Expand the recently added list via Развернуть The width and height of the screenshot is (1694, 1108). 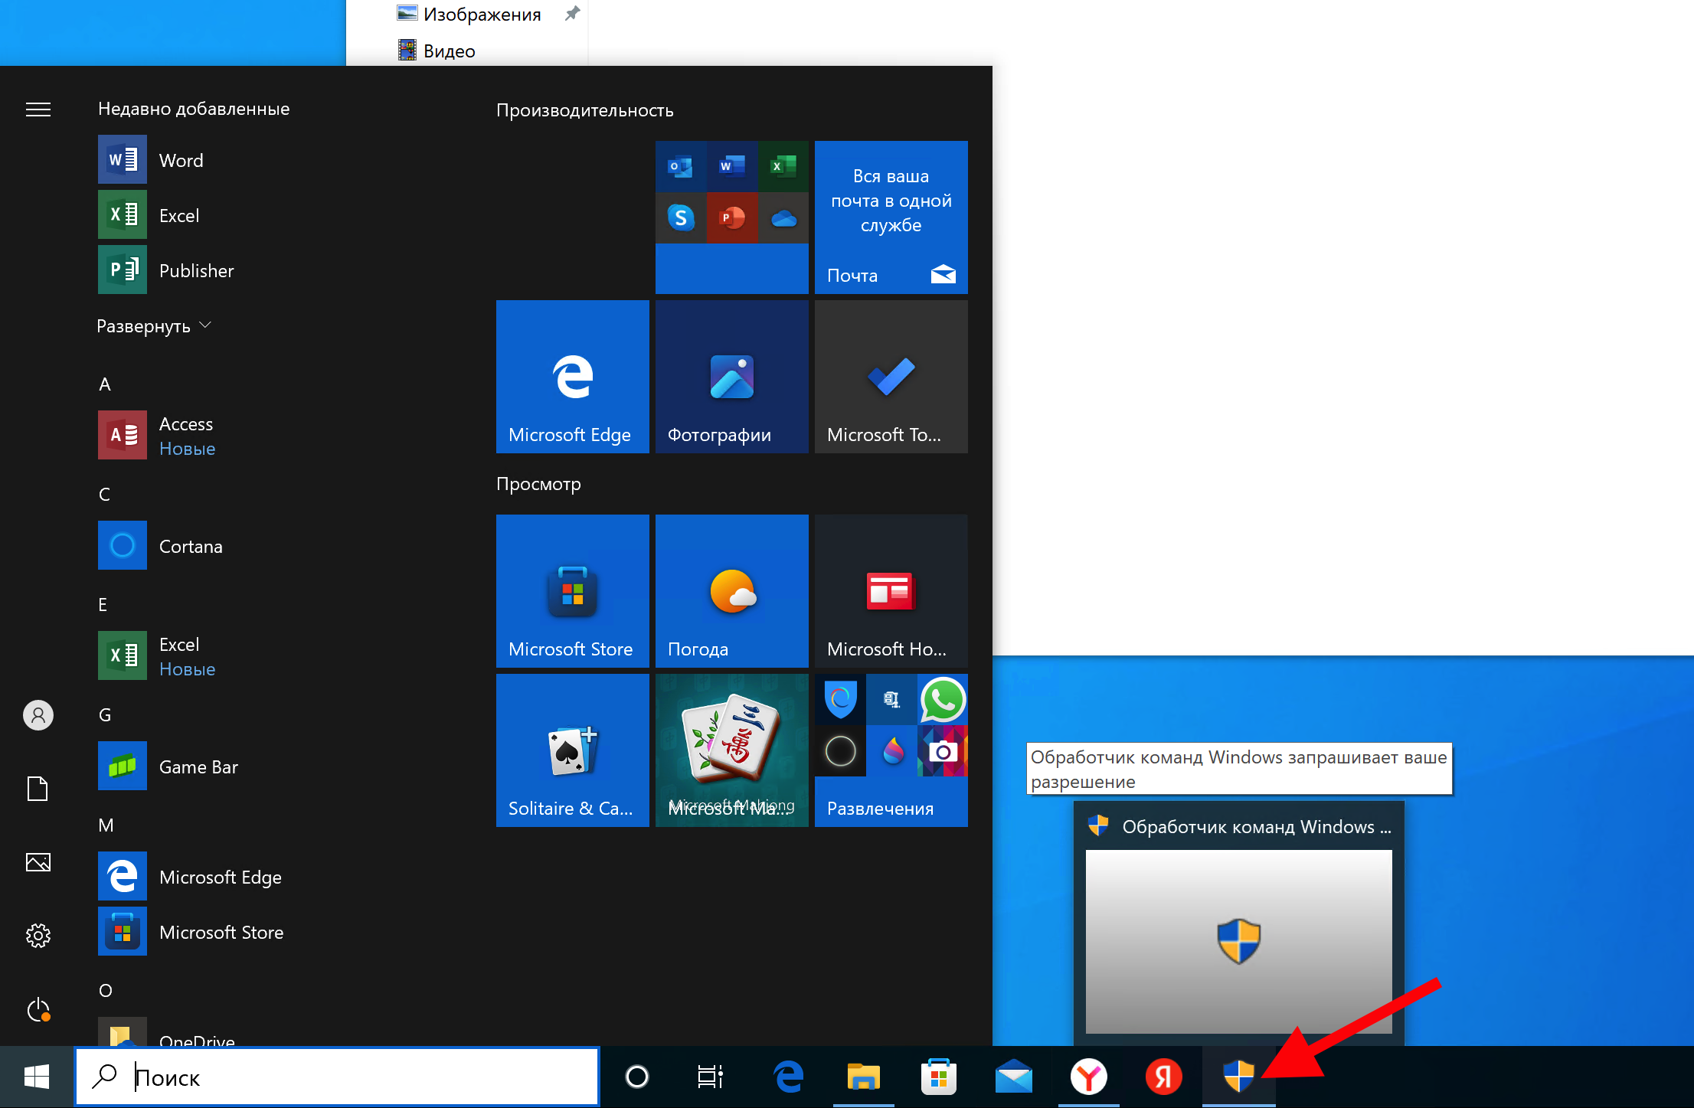[x=154, y=326]
